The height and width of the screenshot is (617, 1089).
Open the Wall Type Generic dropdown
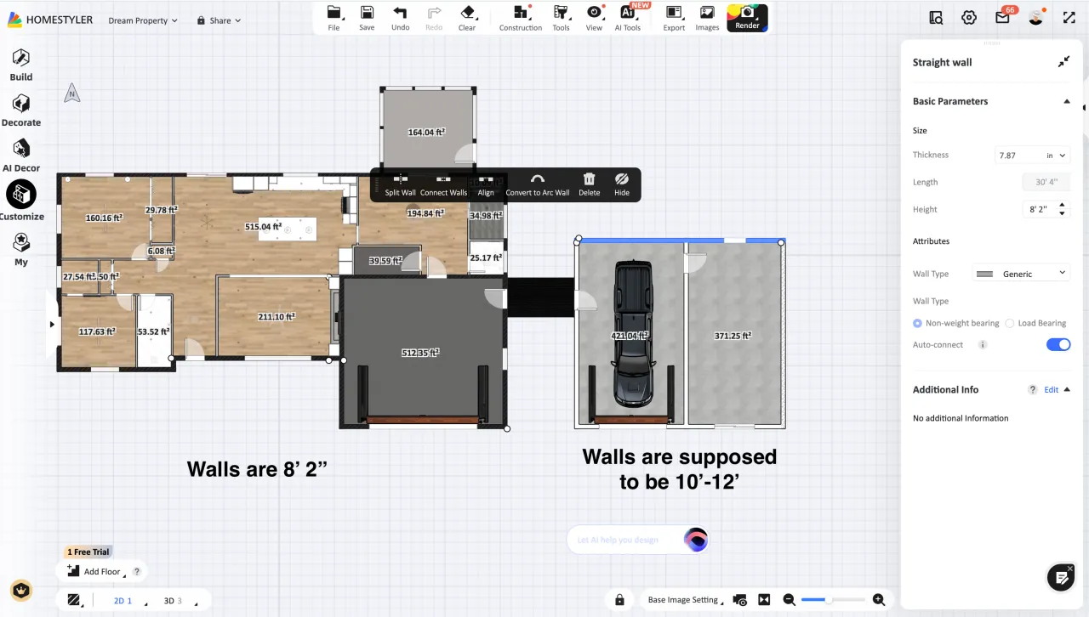pyautogui.click(x=1021, y=274)
